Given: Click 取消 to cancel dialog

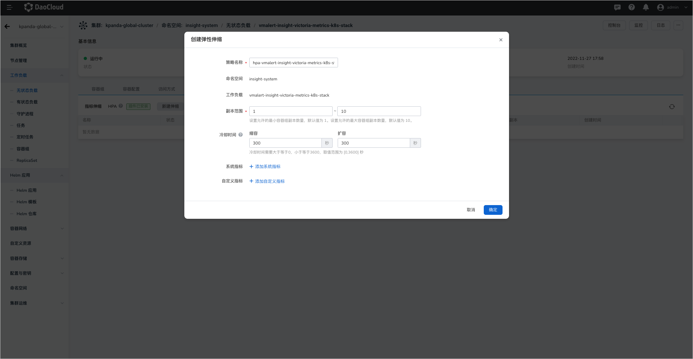Looking at the screenshot, I should click(471, 210).
